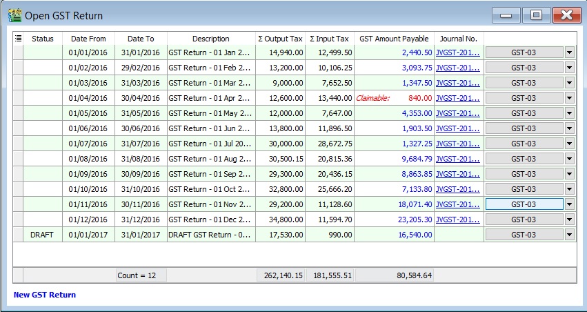This screenshot has height=312, width=587.
Task: Sort by GST Amount Payable column header
Action: (394, 39)
